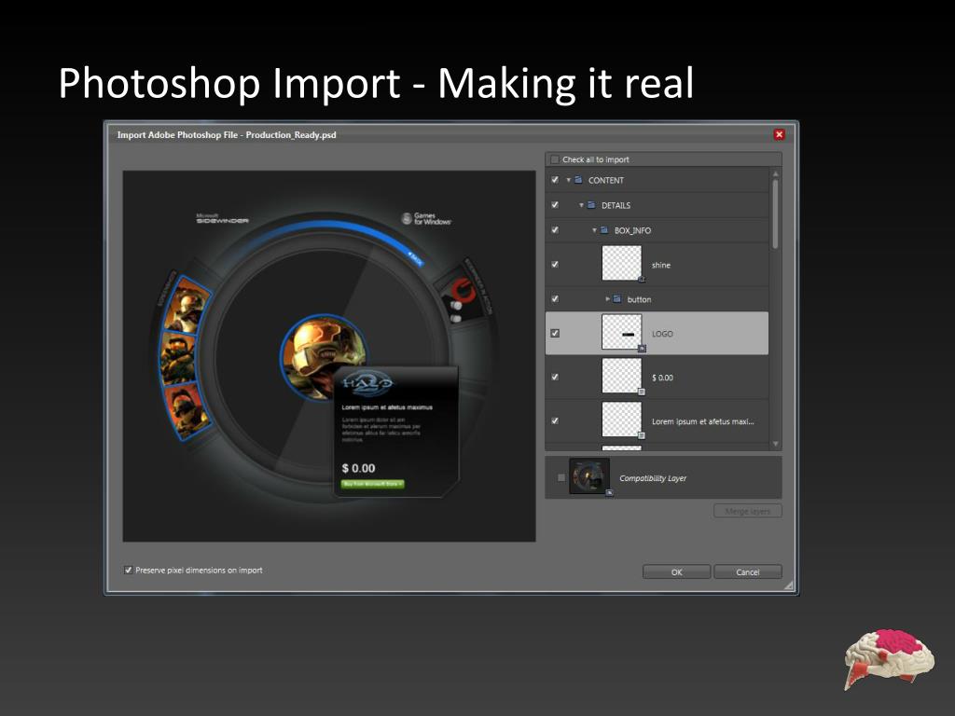Select the Lorem ipsum layer thumbnail
Screen dimensions: 955x716
click(x=621, y=420)
